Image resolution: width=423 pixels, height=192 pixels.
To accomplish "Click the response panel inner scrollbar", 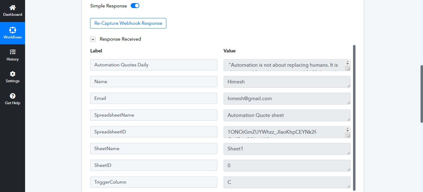I will click(x=354, y=118).
